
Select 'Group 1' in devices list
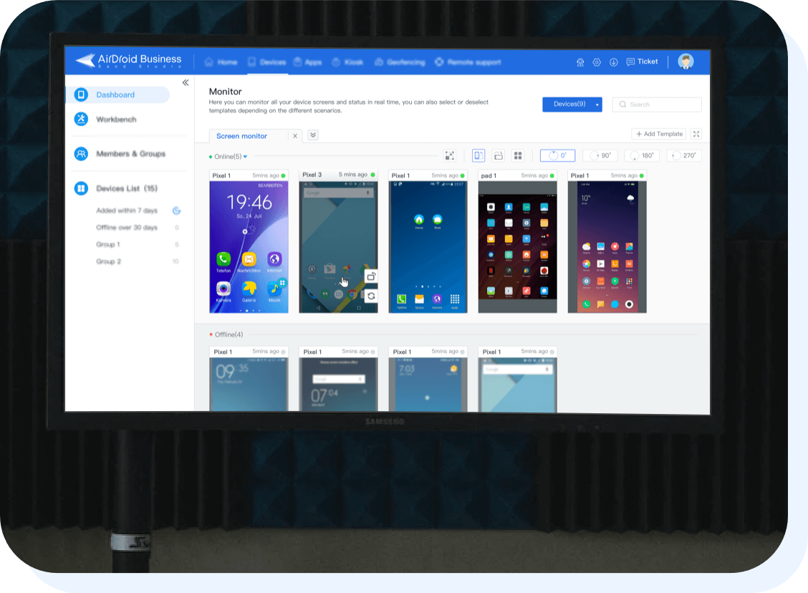[x=108, y=245]
